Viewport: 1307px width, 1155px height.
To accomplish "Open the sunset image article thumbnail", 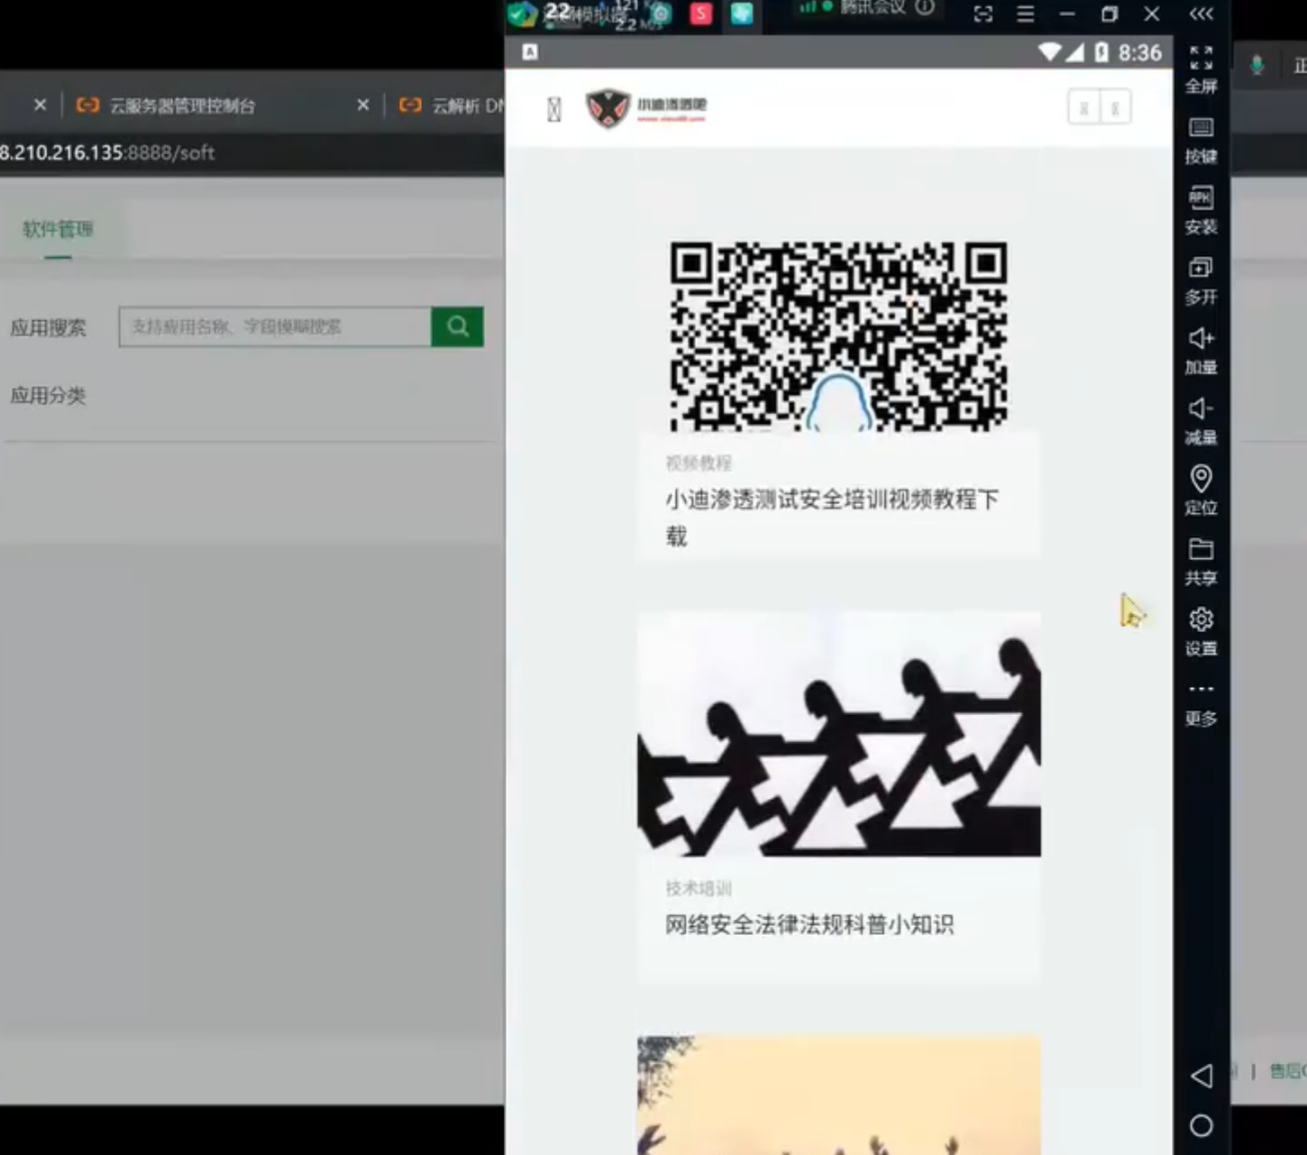I will (x=839, y=1095).
